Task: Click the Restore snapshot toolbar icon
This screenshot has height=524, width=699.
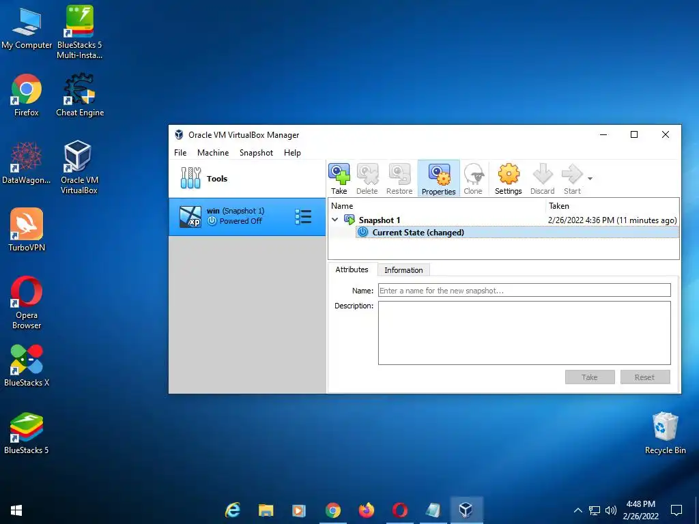Action: [x=399, y=179]
